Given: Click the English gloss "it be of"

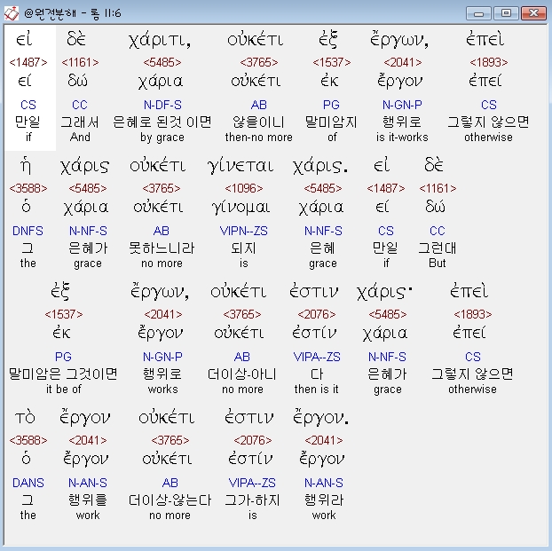Looking at the screenshot, I should point(64,389).
